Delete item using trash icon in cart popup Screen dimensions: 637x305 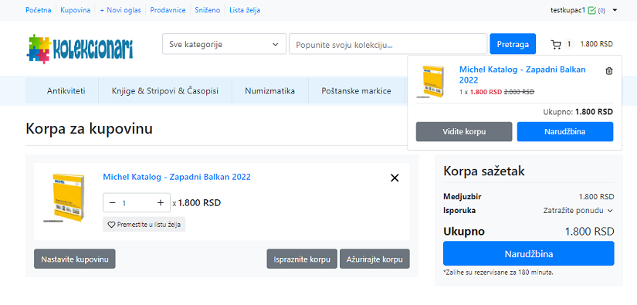pos(608,71)
